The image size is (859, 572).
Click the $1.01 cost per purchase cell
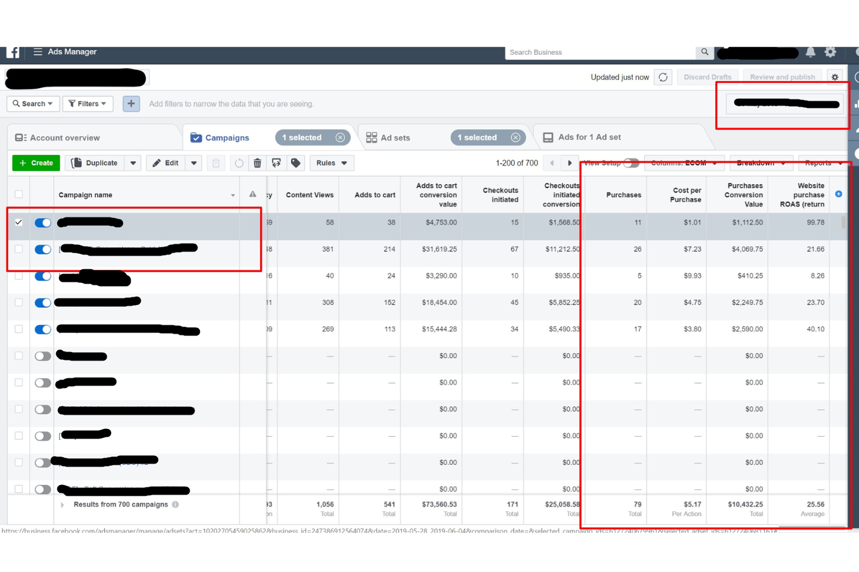point(692,223)
